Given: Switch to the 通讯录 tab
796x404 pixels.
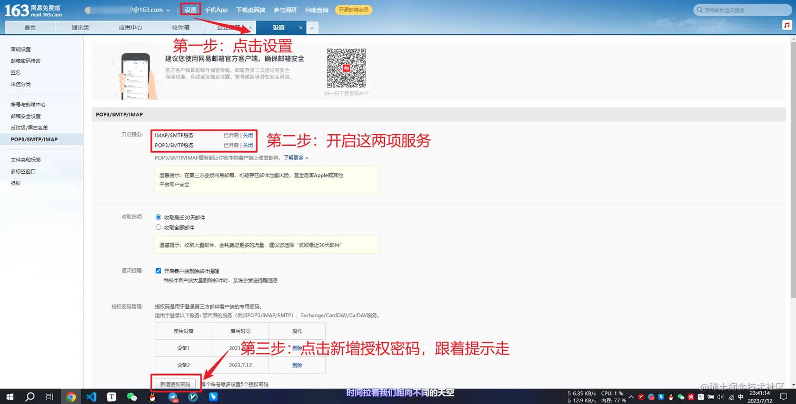Looking at the screenshot, I should (80, 27).
